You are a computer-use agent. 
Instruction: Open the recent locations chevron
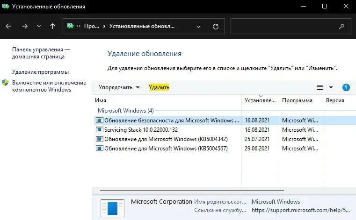(x=39, y=26)
